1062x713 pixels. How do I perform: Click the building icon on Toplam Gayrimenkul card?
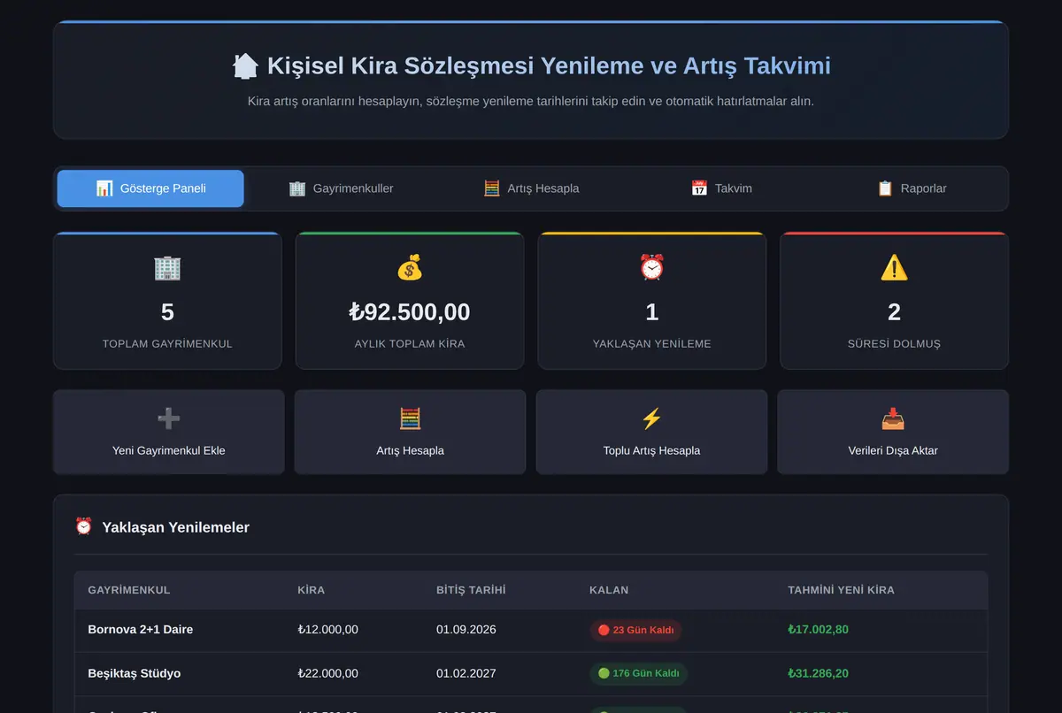click(x=167, y=267)
